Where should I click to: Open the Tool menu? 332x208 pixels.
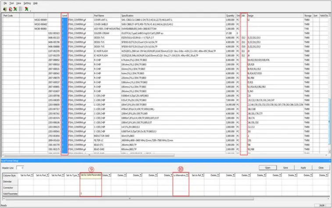12,3
